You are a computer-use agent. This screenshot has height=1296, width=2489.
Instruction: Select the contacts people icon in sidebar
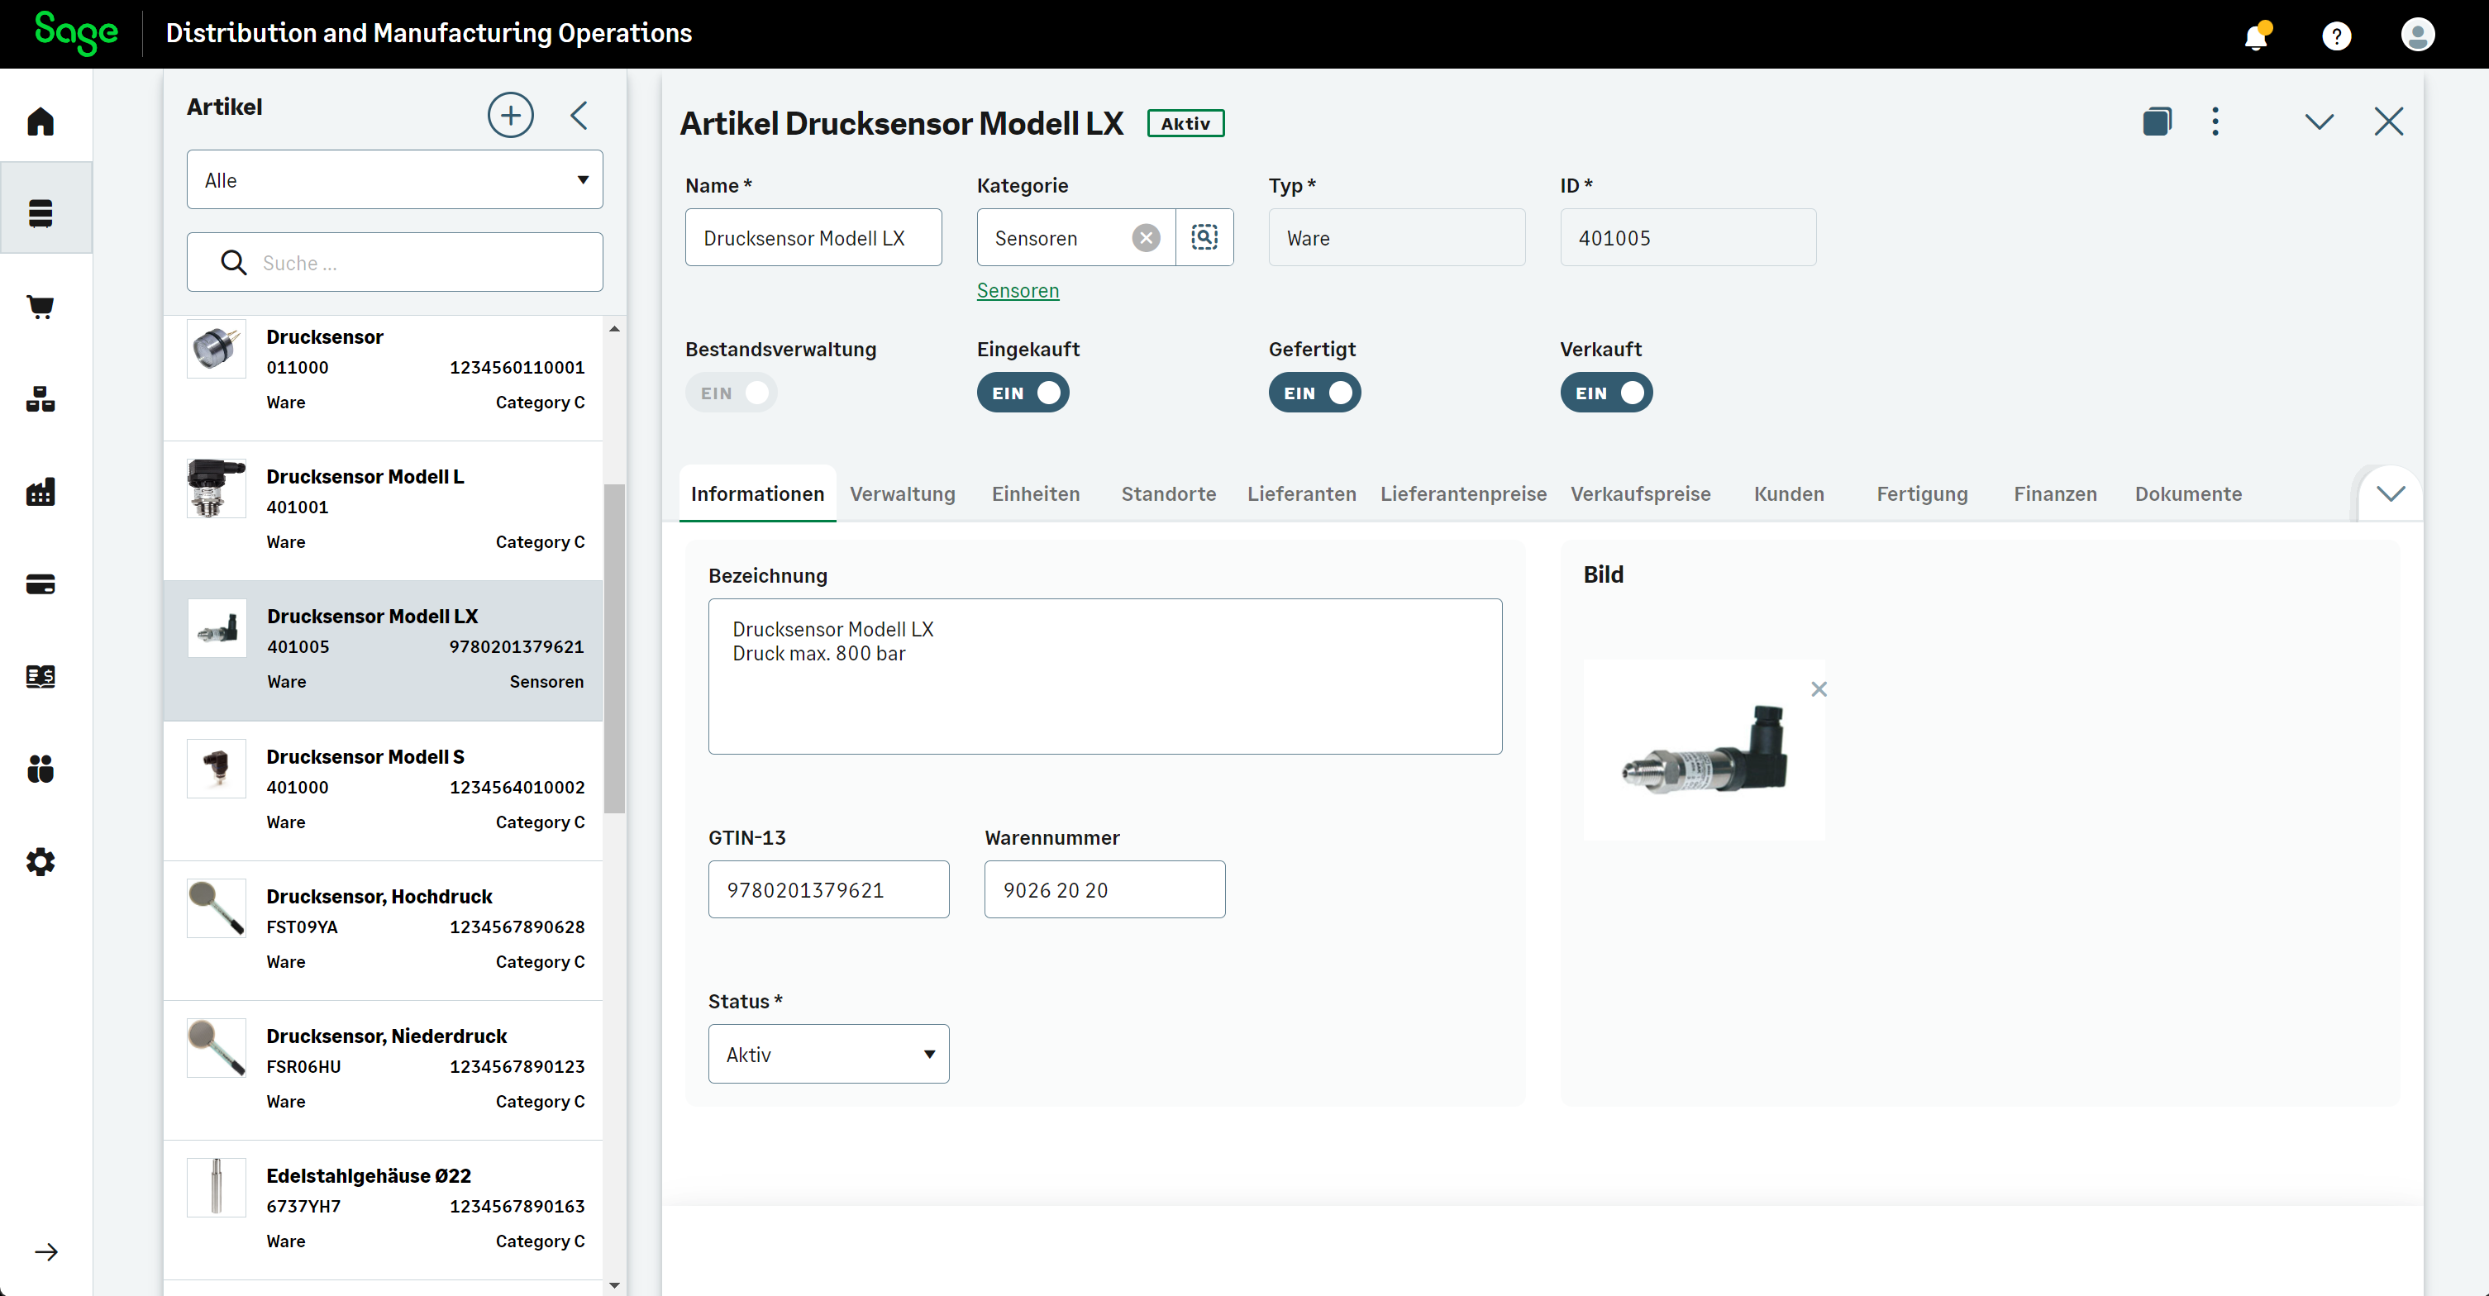coord(41,769)
